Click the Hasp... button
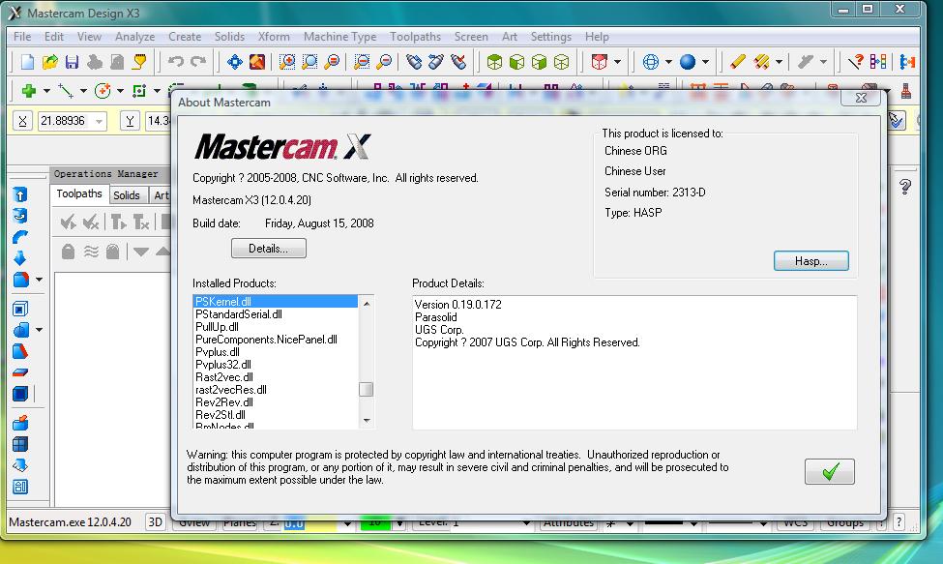The image size is (943, 564). pos(810,261)
